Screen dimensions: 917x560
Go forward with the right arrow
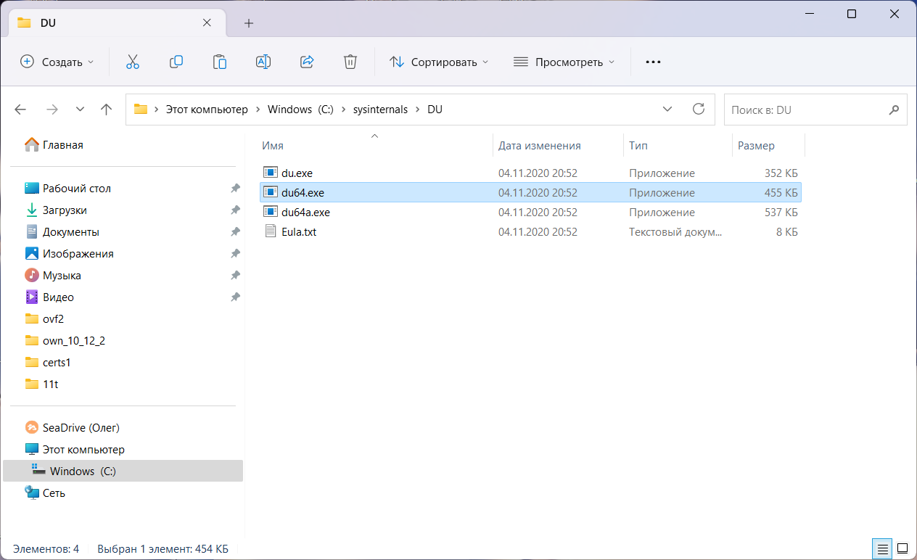click(52, 110)
